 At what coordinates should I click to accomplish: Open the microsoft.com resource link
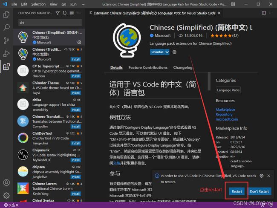[x=227, y=119]
